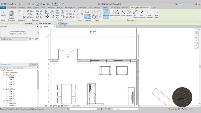This screenshot has height=113, width=201.
Task: Select the Angular dimension tool
Action: [117, 13]
